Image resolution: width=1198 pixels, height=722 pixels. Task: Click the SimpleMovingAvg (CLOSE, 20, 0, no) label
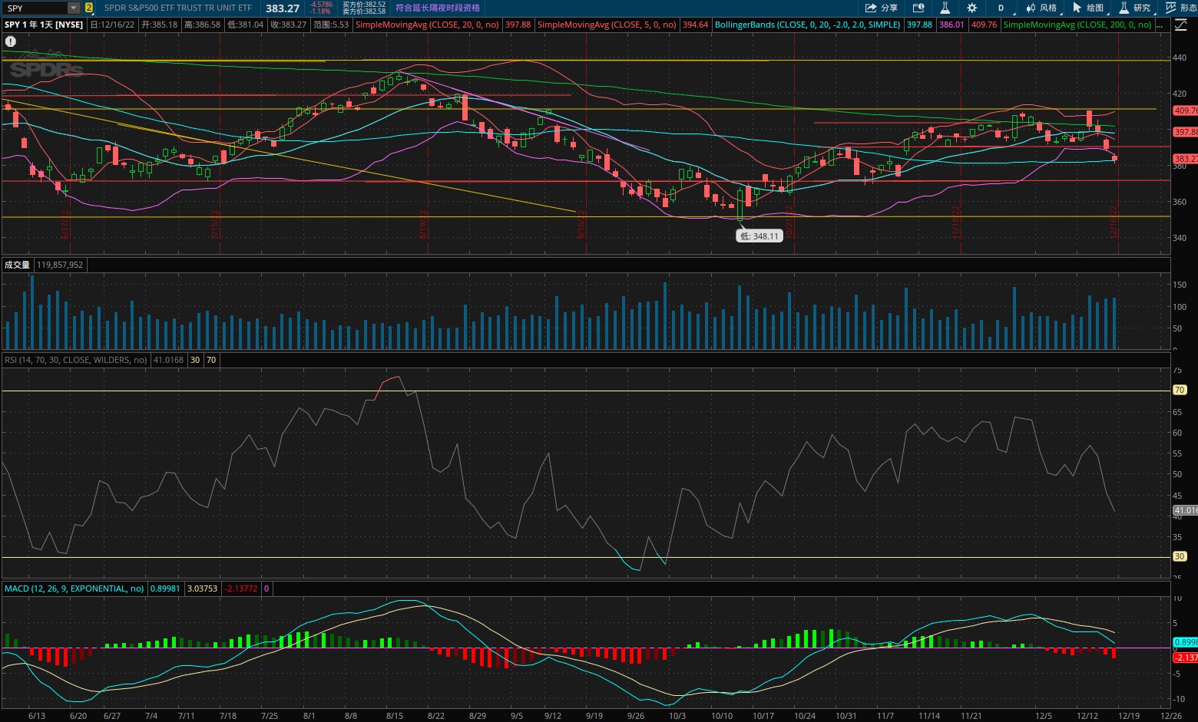tap(427, 25)
